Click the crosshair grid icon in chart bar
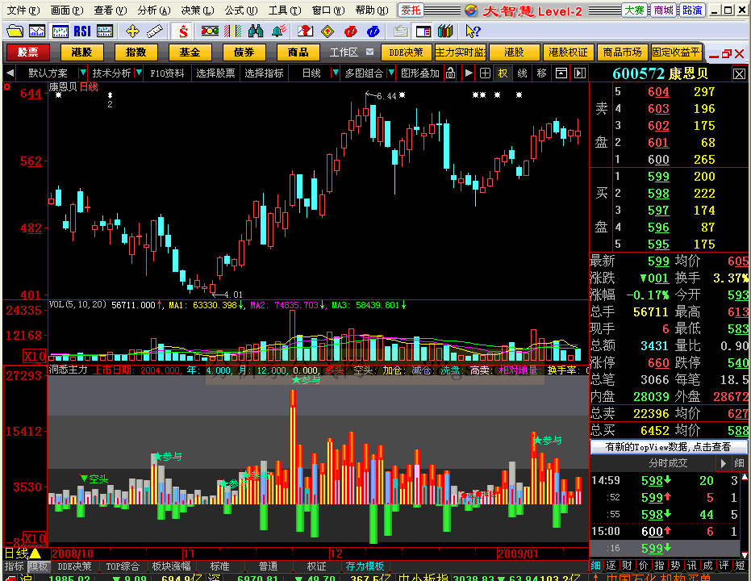The width and height of the screenshot is (751, 581). (x=485, y=73)
